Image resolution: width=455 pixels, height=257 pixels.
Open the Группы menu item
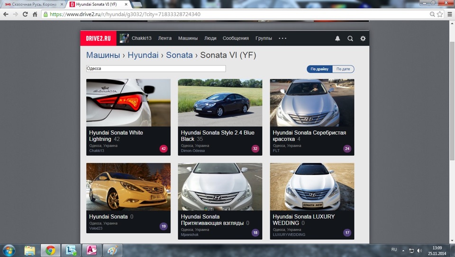(x=264, y=38)
